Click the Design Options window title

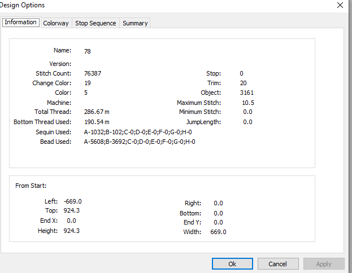point(22,5)
